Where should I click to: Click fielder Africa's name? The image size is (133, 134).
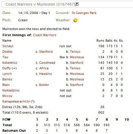tap(44, 68)
